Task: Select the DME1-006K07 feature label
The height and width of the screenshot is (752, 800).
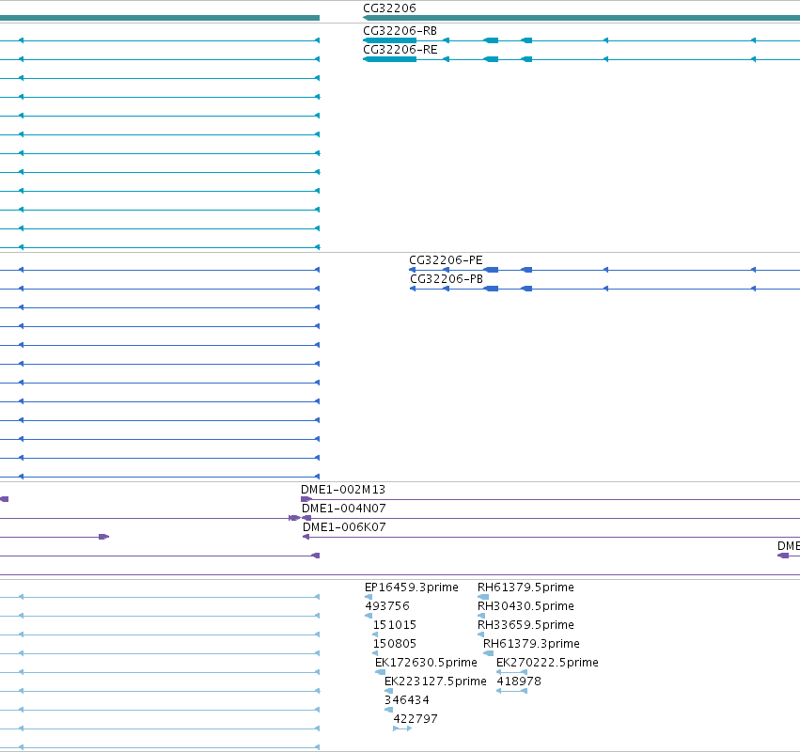Action: (x=344, y=527)
